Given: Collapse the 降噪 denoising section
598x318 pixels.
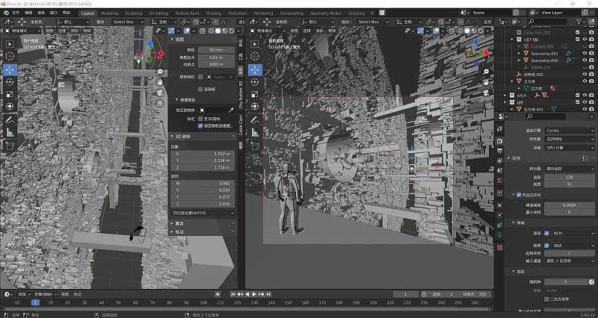Looking at the screenshot, I should pos(514,222).
